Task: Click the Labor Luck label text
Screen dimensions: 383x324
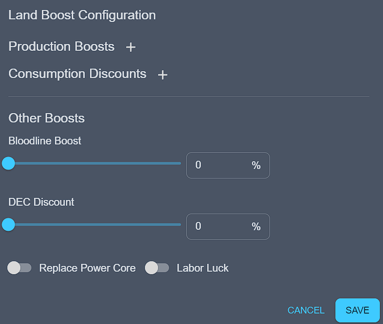Action: 202,268
